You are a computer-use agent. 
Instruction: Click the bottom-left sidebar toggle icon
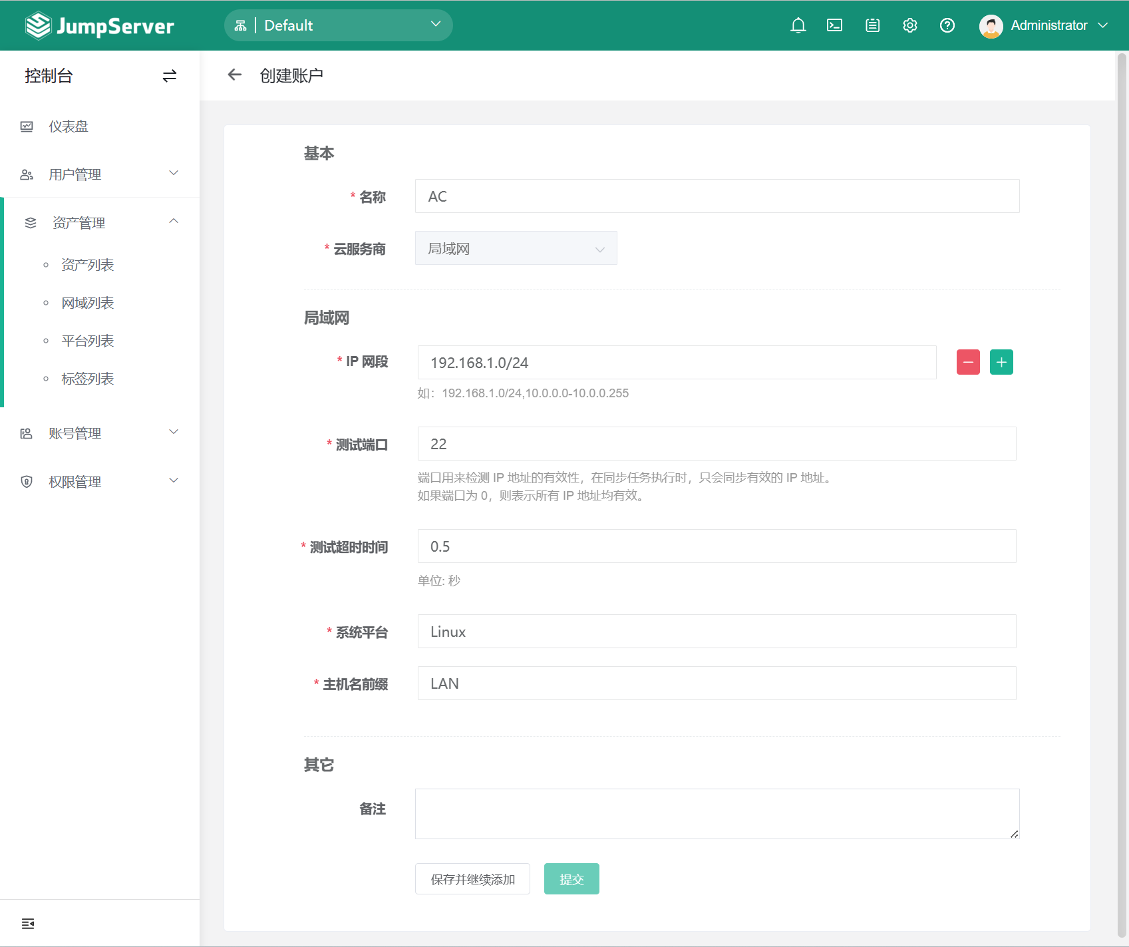point(28,923)
